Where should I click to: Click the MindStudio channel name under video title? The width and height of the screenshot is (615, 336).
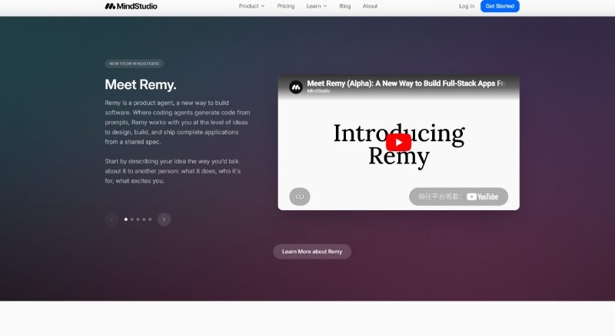pyautogui.click(x=318, y=91)
